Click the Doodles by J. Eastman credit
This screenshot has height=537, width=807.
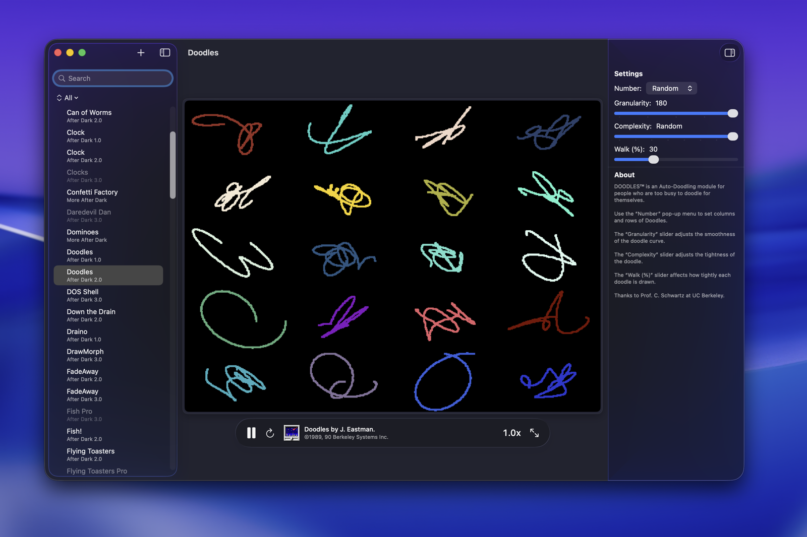point(339,429)
